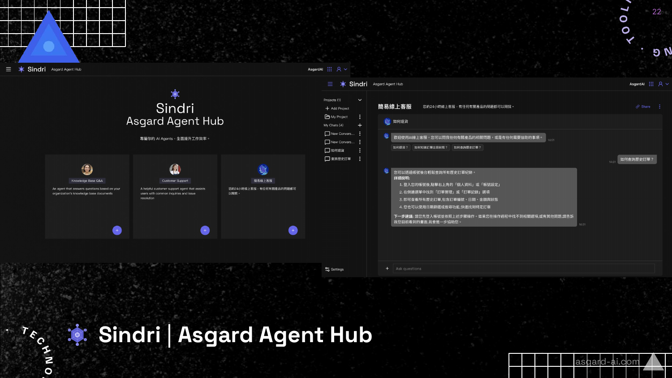Select the 簡易線上客服 agent avatar on its card
This screenshot has width=672, height=378.
click(263, 169)
